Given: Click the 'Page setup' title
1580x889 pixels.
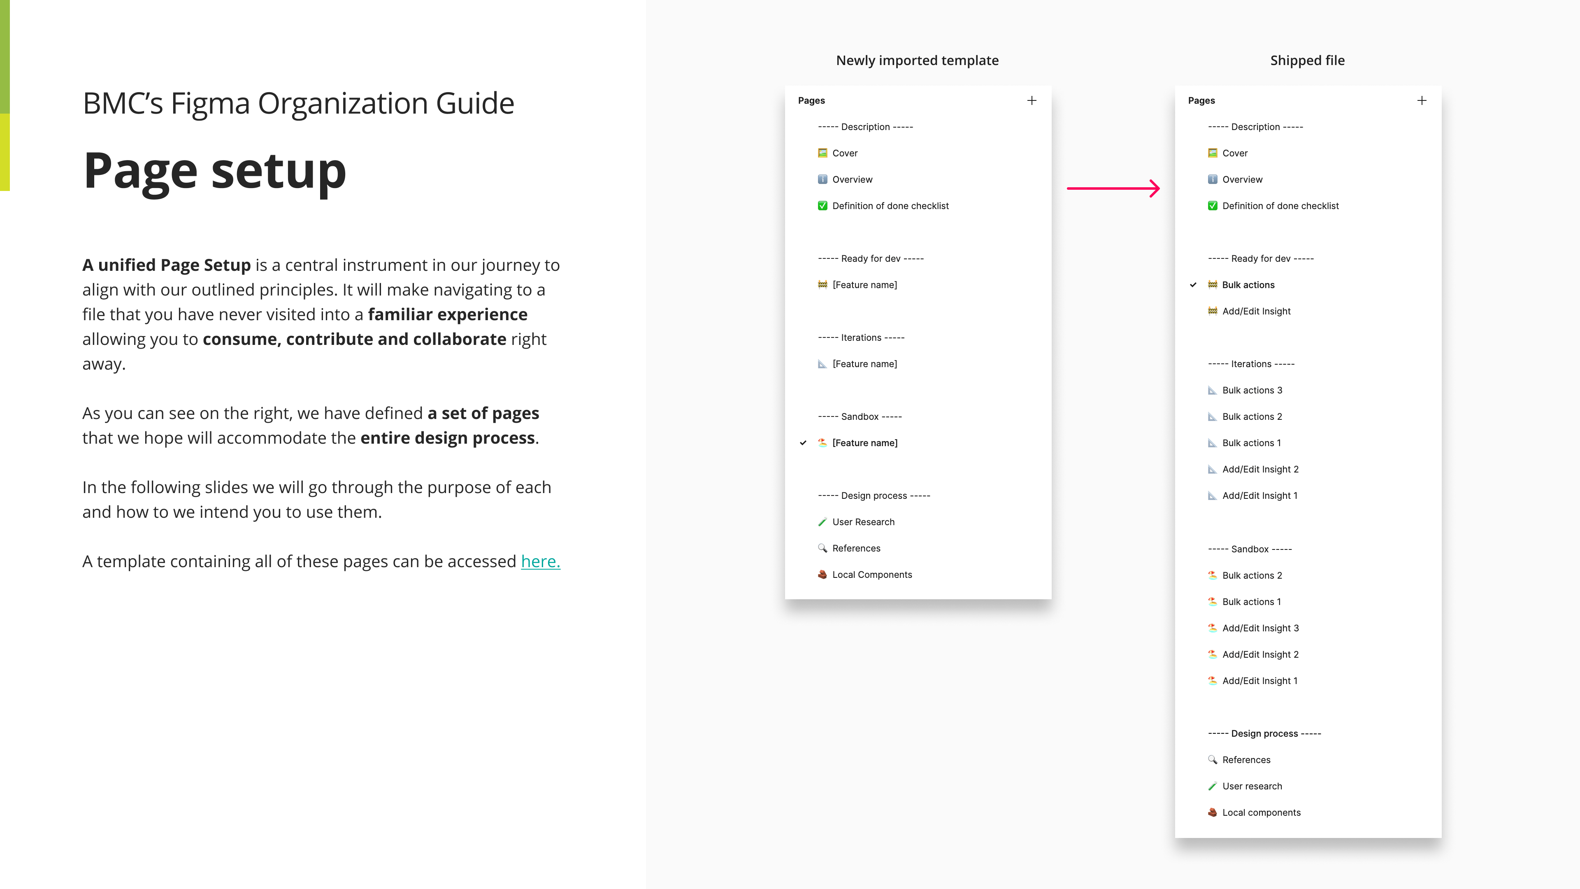Looking at the screenshot, I should [x=215, y=172].
